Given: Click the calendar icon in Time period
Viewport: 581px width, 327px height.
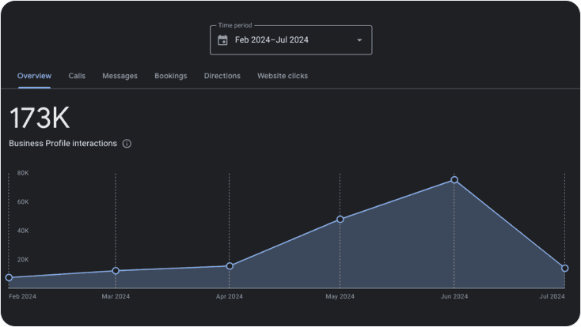Looking at the screenshot, I should (x=222, y=40).
